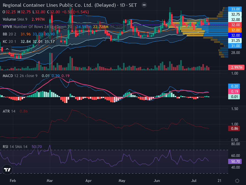Click the ATR 0.86 axis label
This screenshot has width=246, height=185.
(x=234, y=129)
